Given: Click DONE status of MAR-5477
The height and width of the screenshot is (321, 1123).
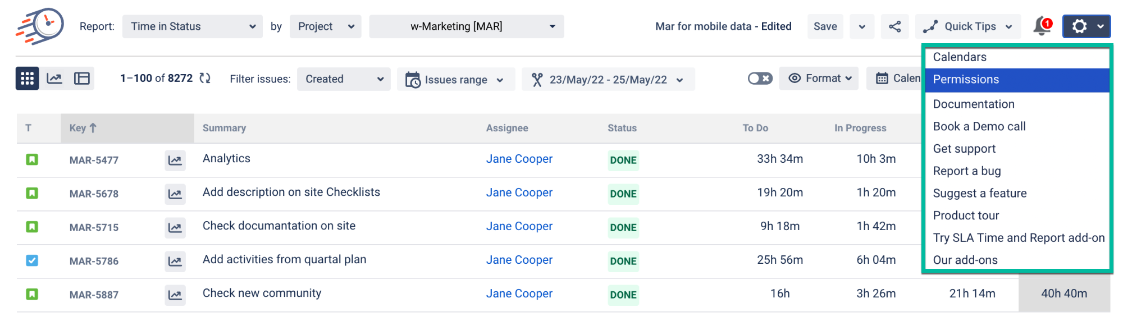Looking at the screenshot, I should (x=623, y=160).
